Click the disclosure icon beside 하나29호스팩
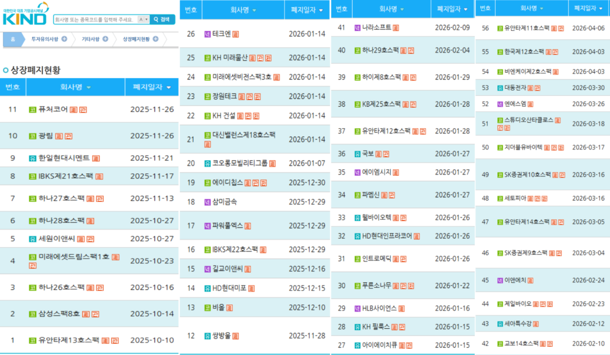Viewport: 610px width, 355px height. (403, 51)
